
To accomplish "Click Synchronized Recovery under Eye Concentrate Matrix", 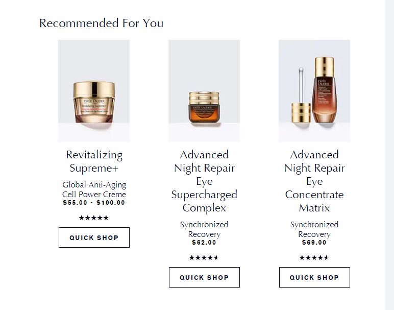I will click(x=314, y=229).
